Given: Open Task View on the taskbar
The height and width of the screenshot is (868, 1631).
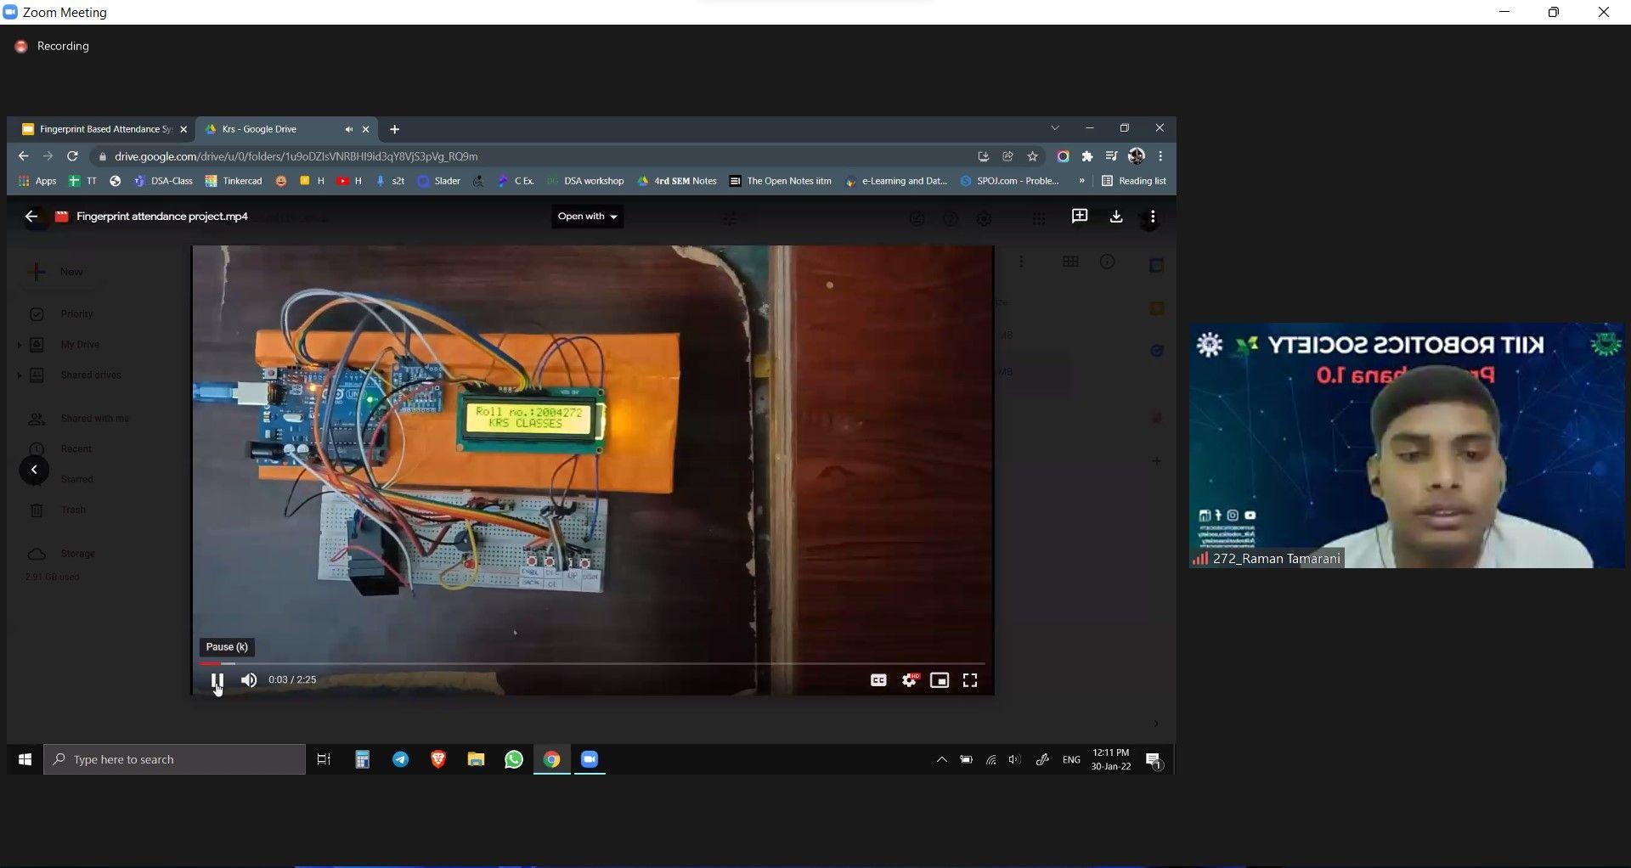Looking at the screenshot, I should pos(324,759).
